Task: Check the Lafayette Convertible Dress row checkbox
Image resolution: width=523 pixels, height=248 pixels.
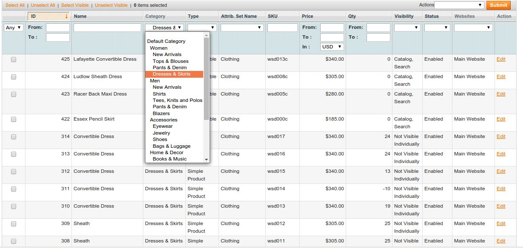Action: pyautogui.click(x=14, y=60)
